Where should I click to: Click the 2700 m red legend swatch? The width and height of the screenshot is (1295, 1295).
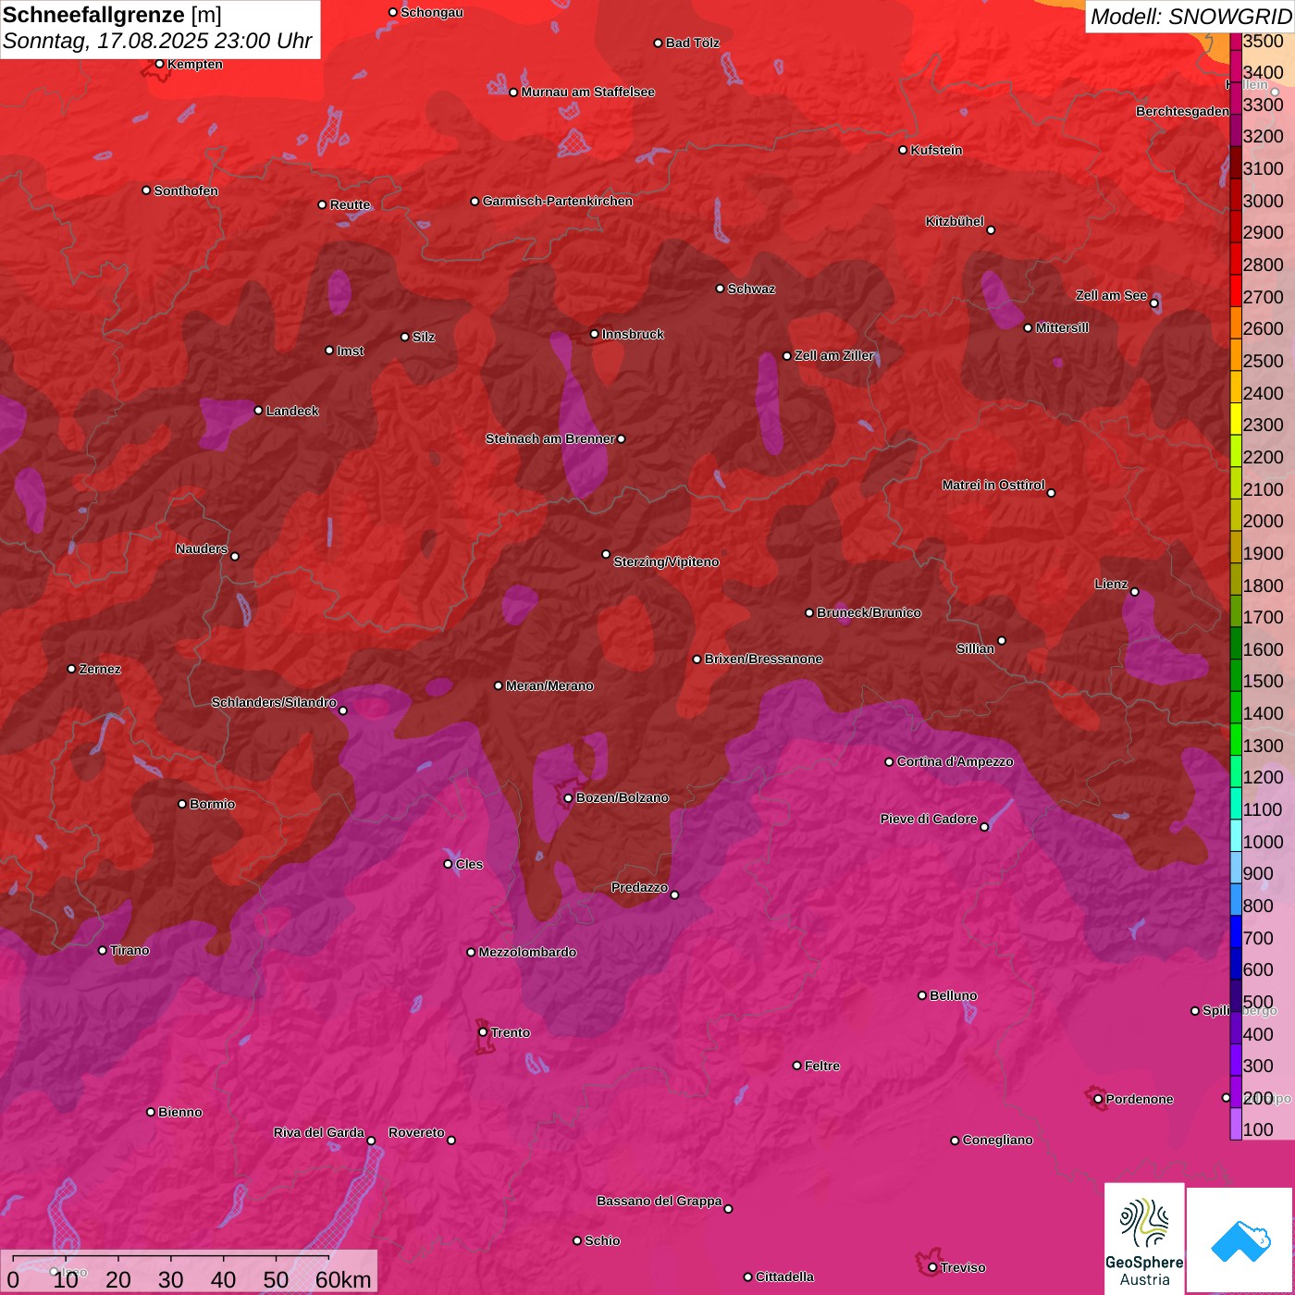pos(1236,290)
